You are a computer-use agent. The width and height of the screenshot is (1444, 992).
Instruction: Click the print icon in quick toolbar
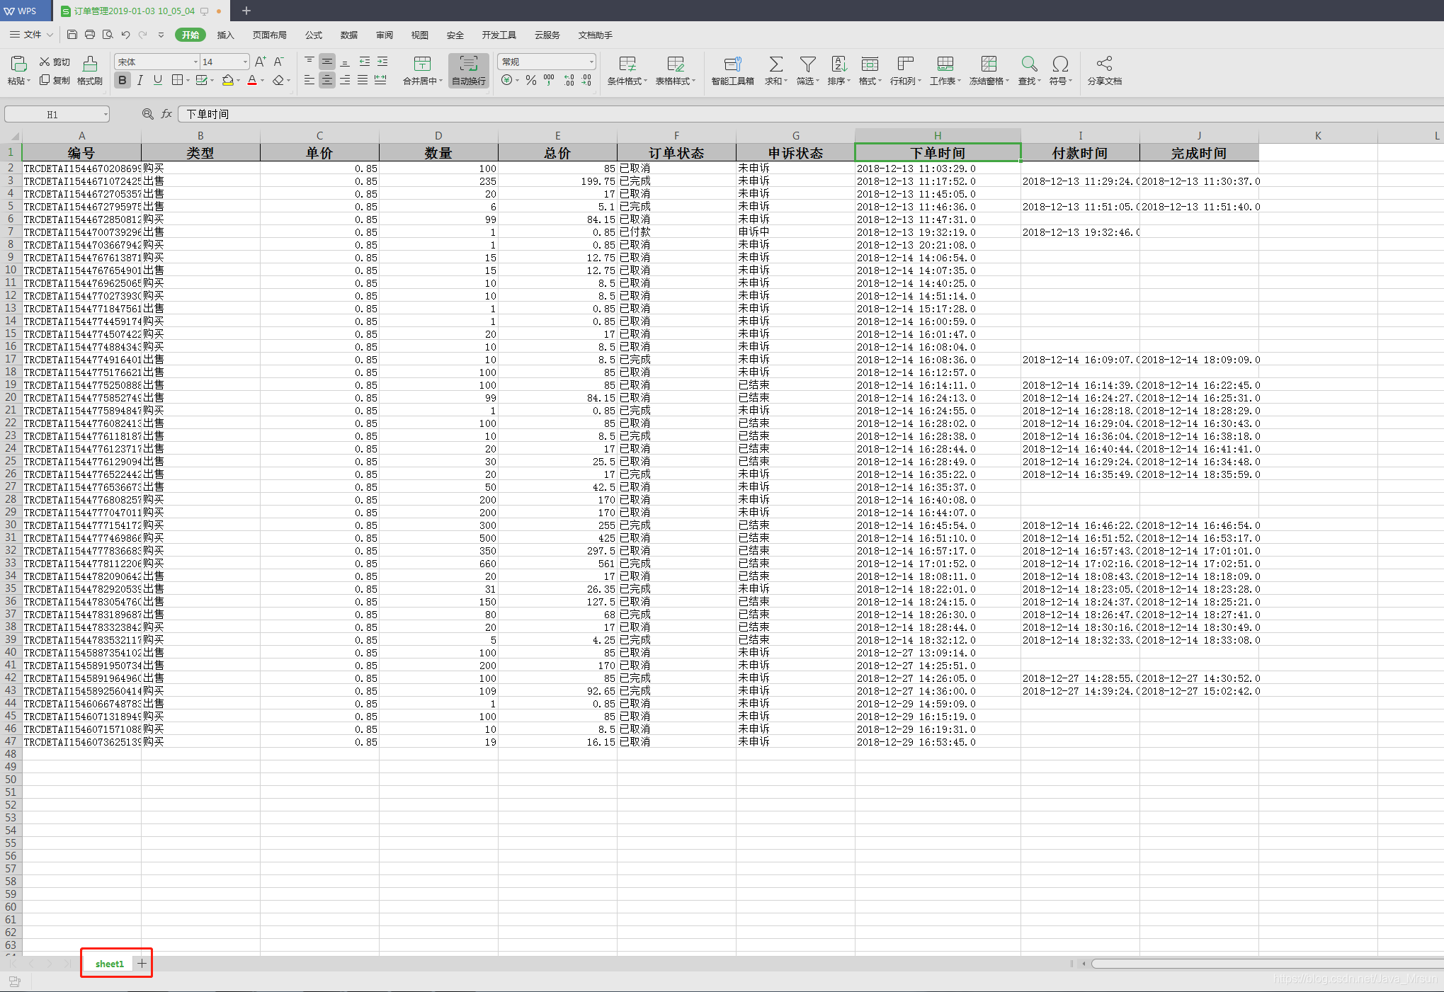(x=89, y=34)
